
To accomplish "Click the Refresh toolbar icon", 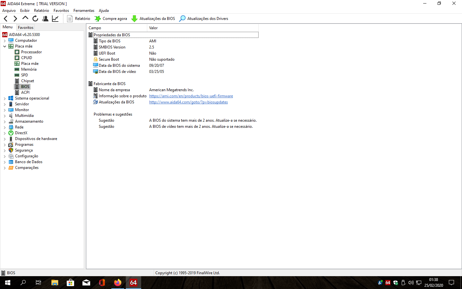I will coord(35,19).
